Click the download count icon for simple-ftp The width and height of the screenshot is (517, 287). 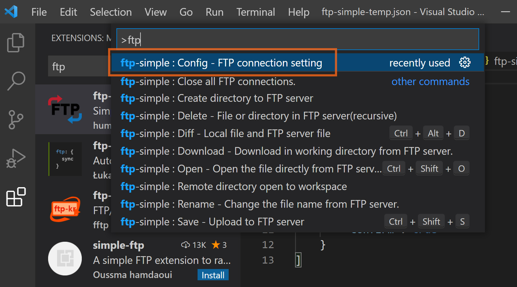click(185, 245)
